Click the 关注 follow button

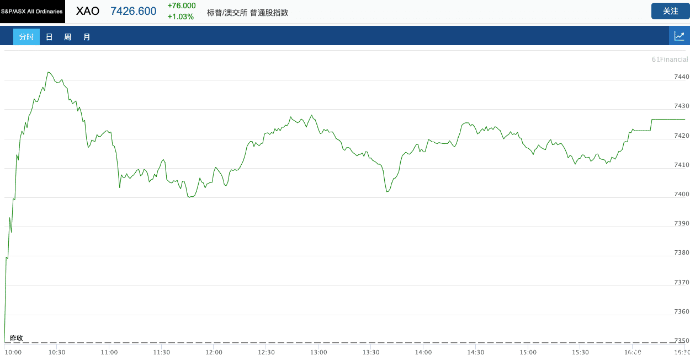tap(671, 11)
